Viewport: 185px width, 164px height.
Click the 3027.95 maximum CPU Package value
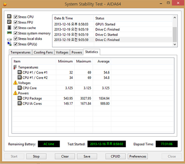pos(86,98)
